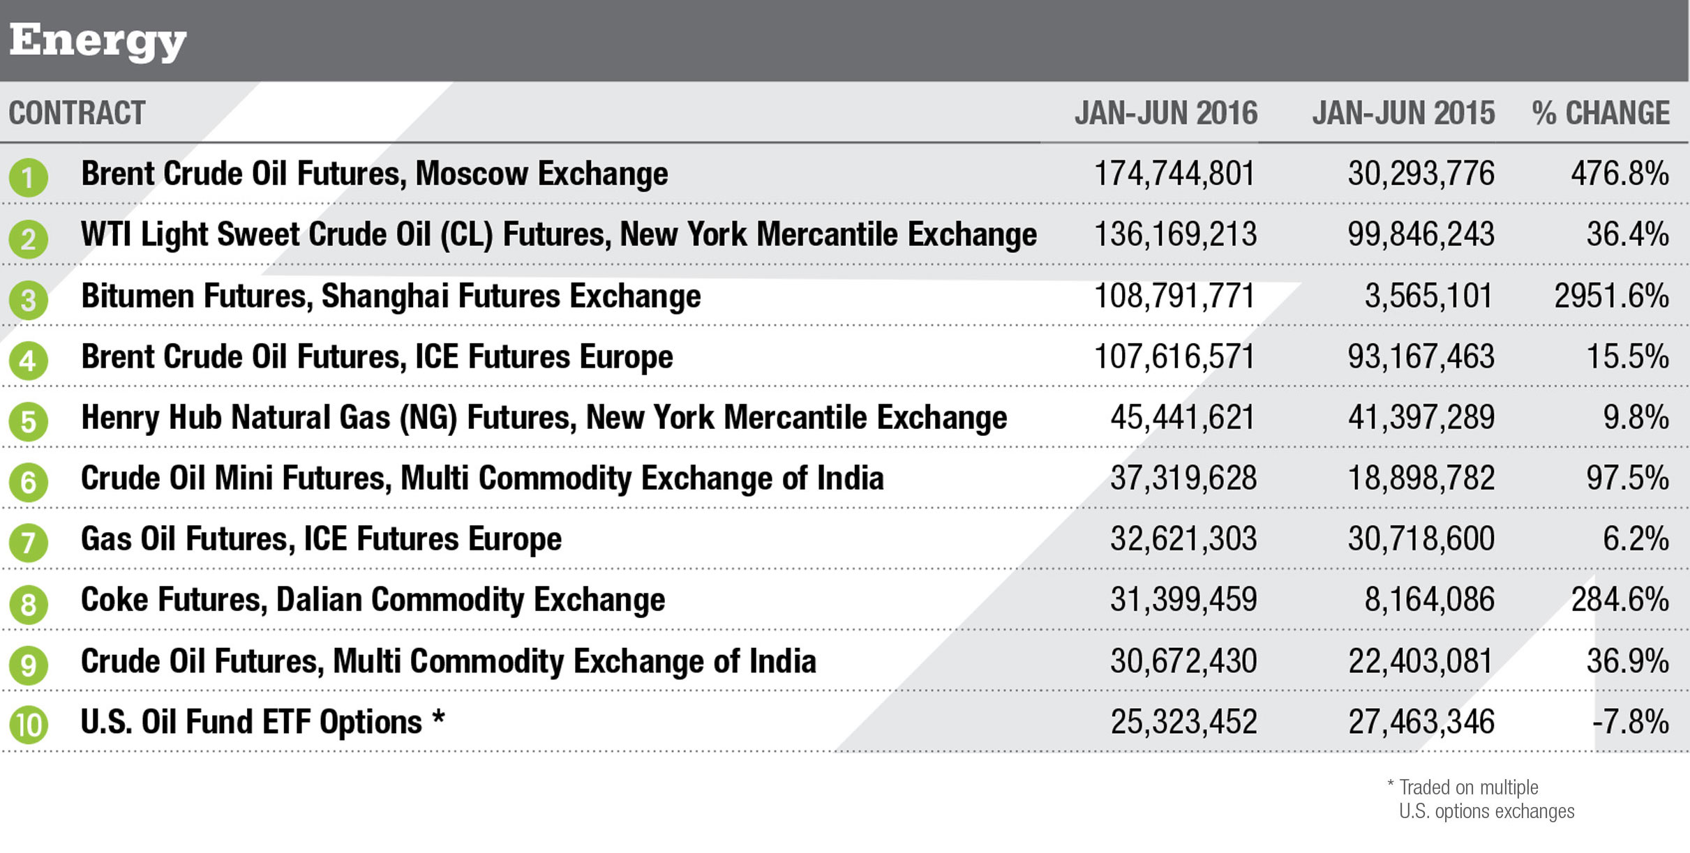Click the green number 1 rank badge
The width and height of the screenshot is (1690, 853).
29,177
